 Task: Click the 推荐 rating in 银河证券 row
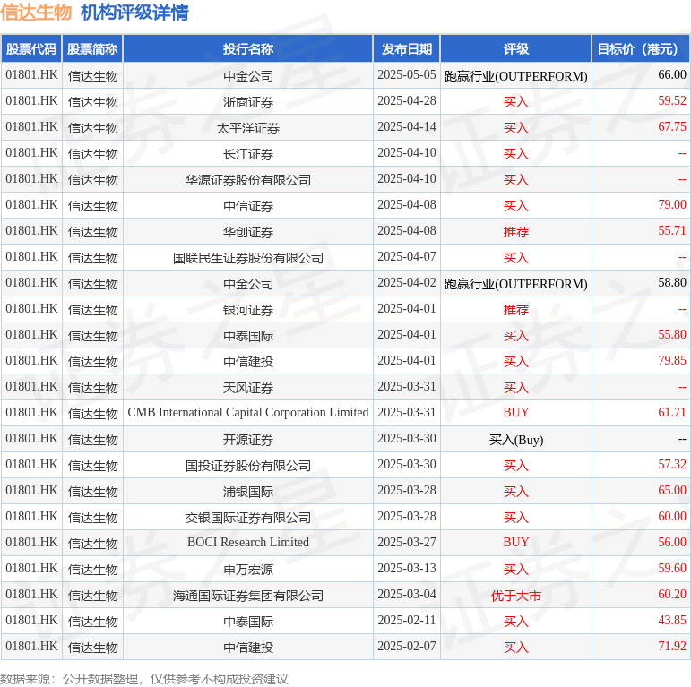coord(516,310)
